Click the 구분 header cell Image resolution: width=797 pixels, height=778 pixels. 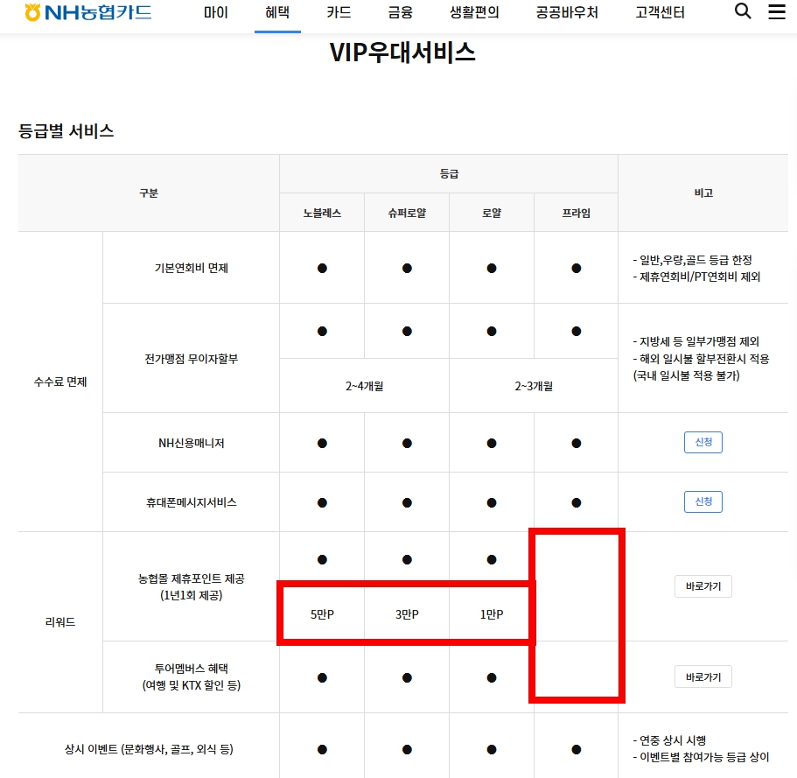pyautogui.click(x=149, y=193)
